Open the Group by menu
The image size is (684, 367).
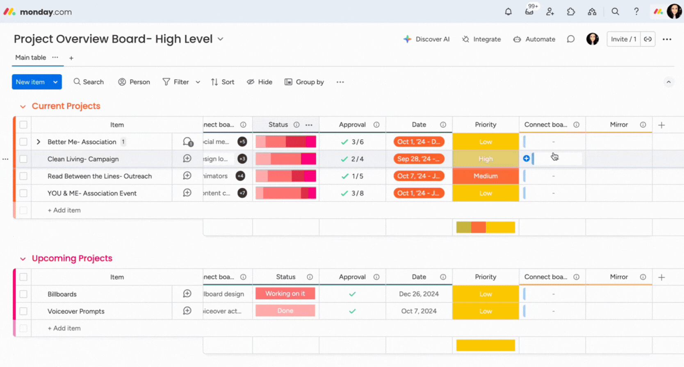tap(304, 82)
